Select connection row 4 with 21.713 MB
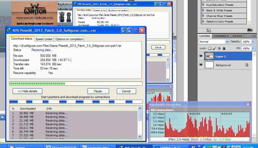Image resolution: width=258 pixels, height=148 pixels. [74, 124]
